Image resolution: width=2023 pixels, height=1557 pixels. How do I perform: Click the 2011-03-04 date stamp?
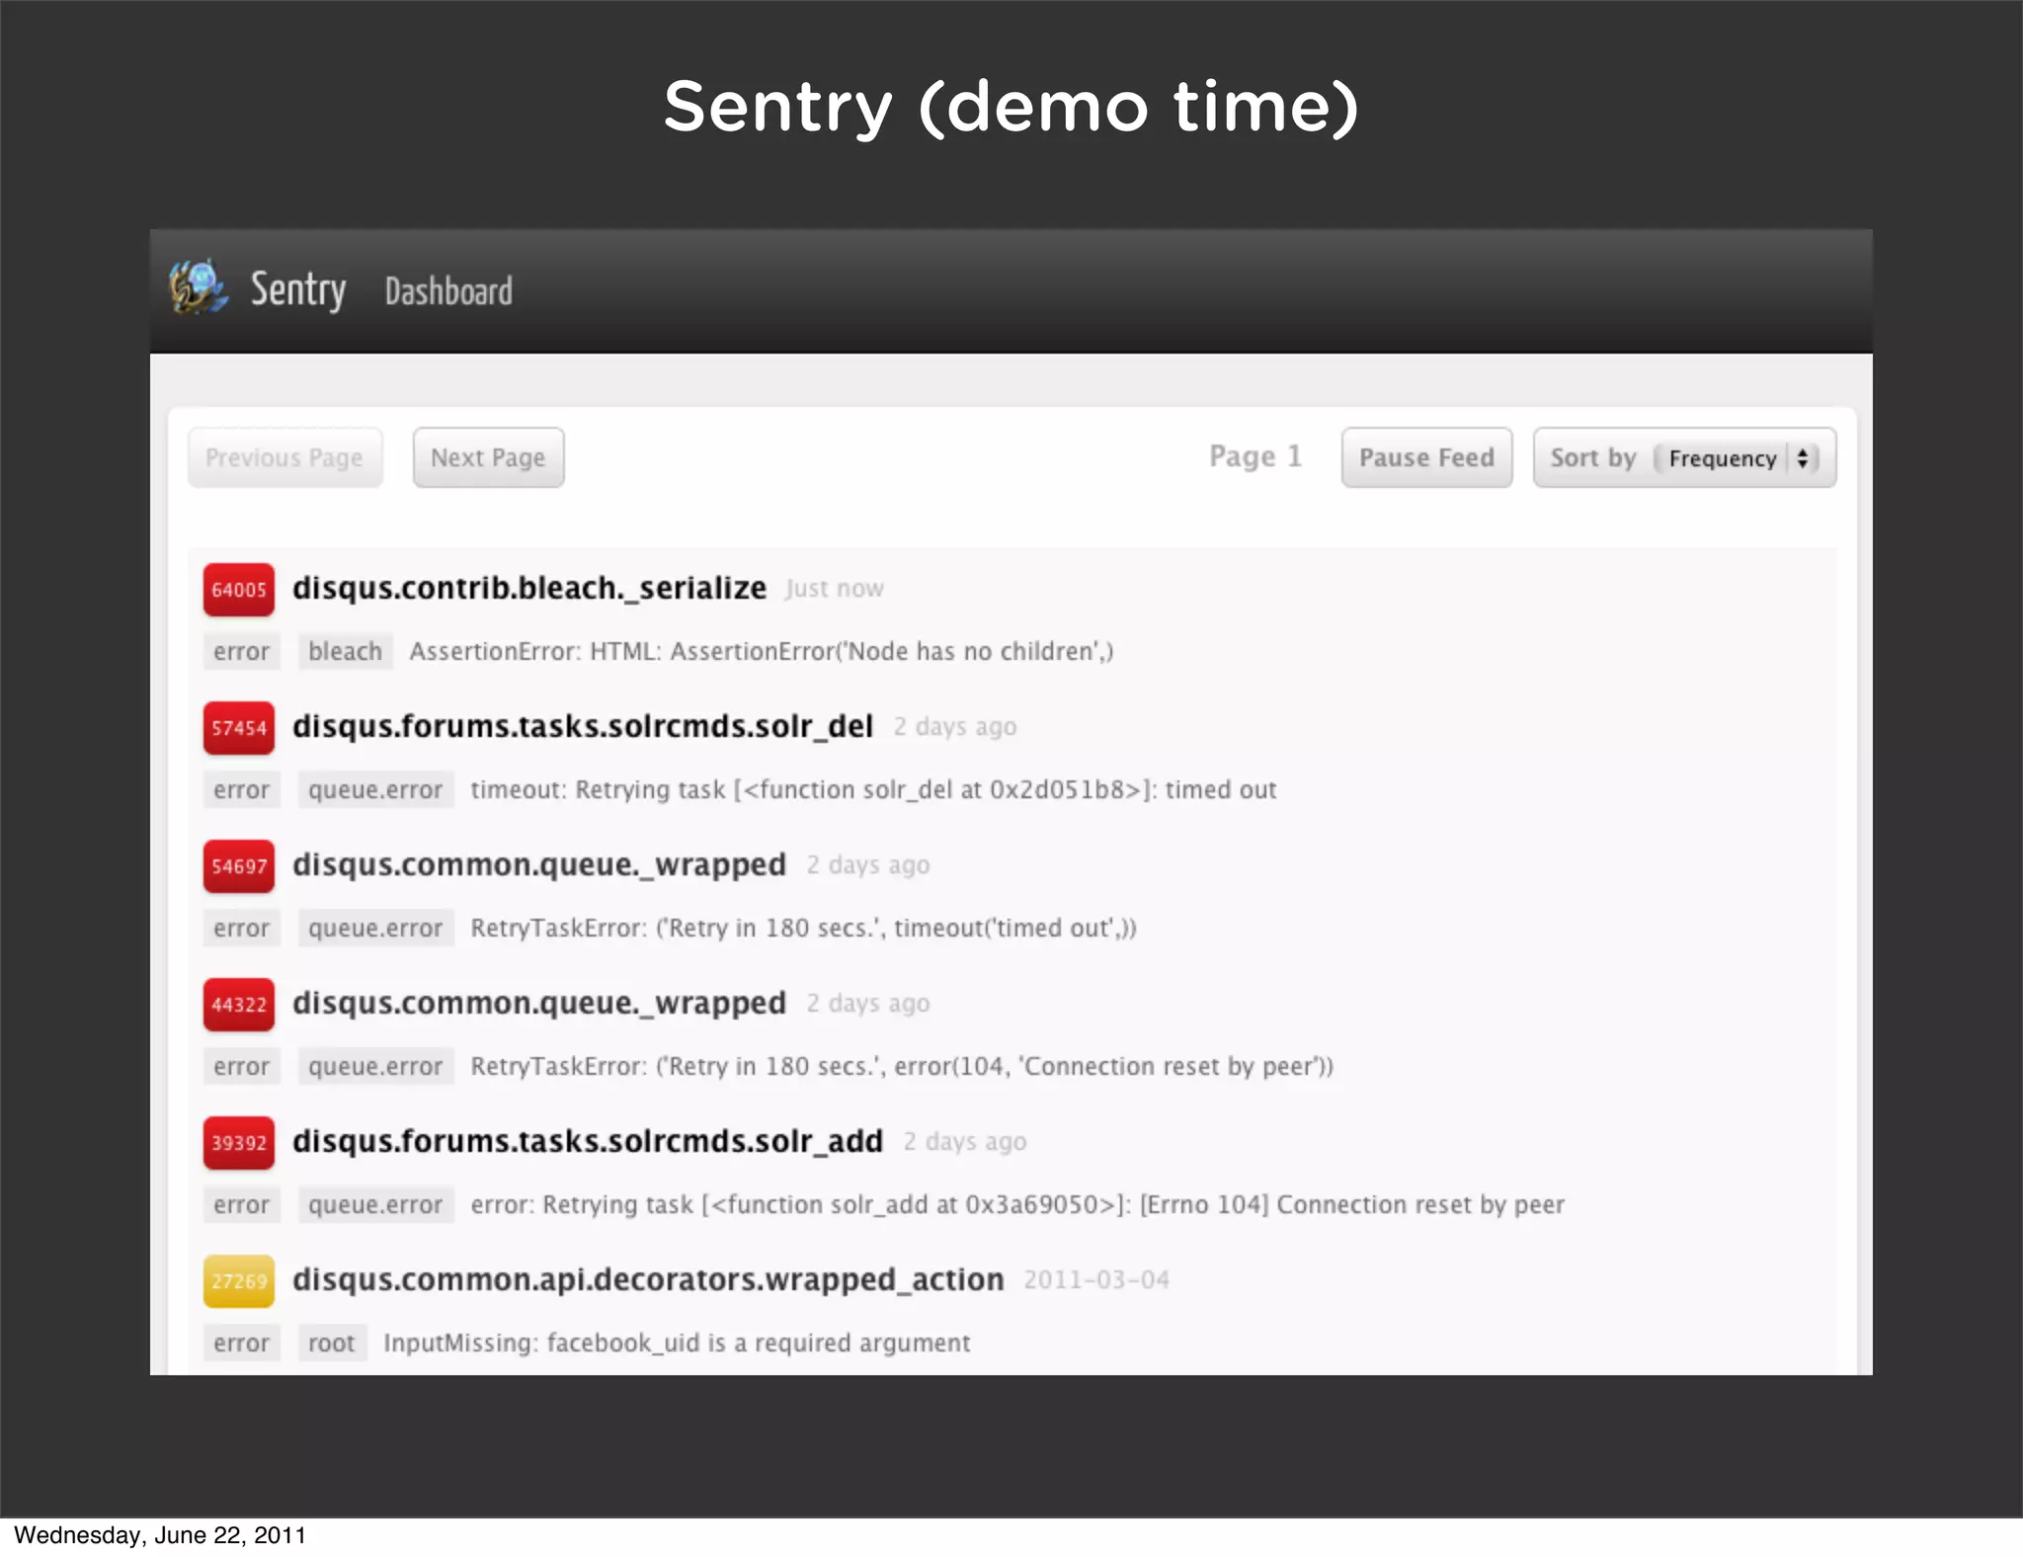pyautogui.click(x=1096, y=1280)
